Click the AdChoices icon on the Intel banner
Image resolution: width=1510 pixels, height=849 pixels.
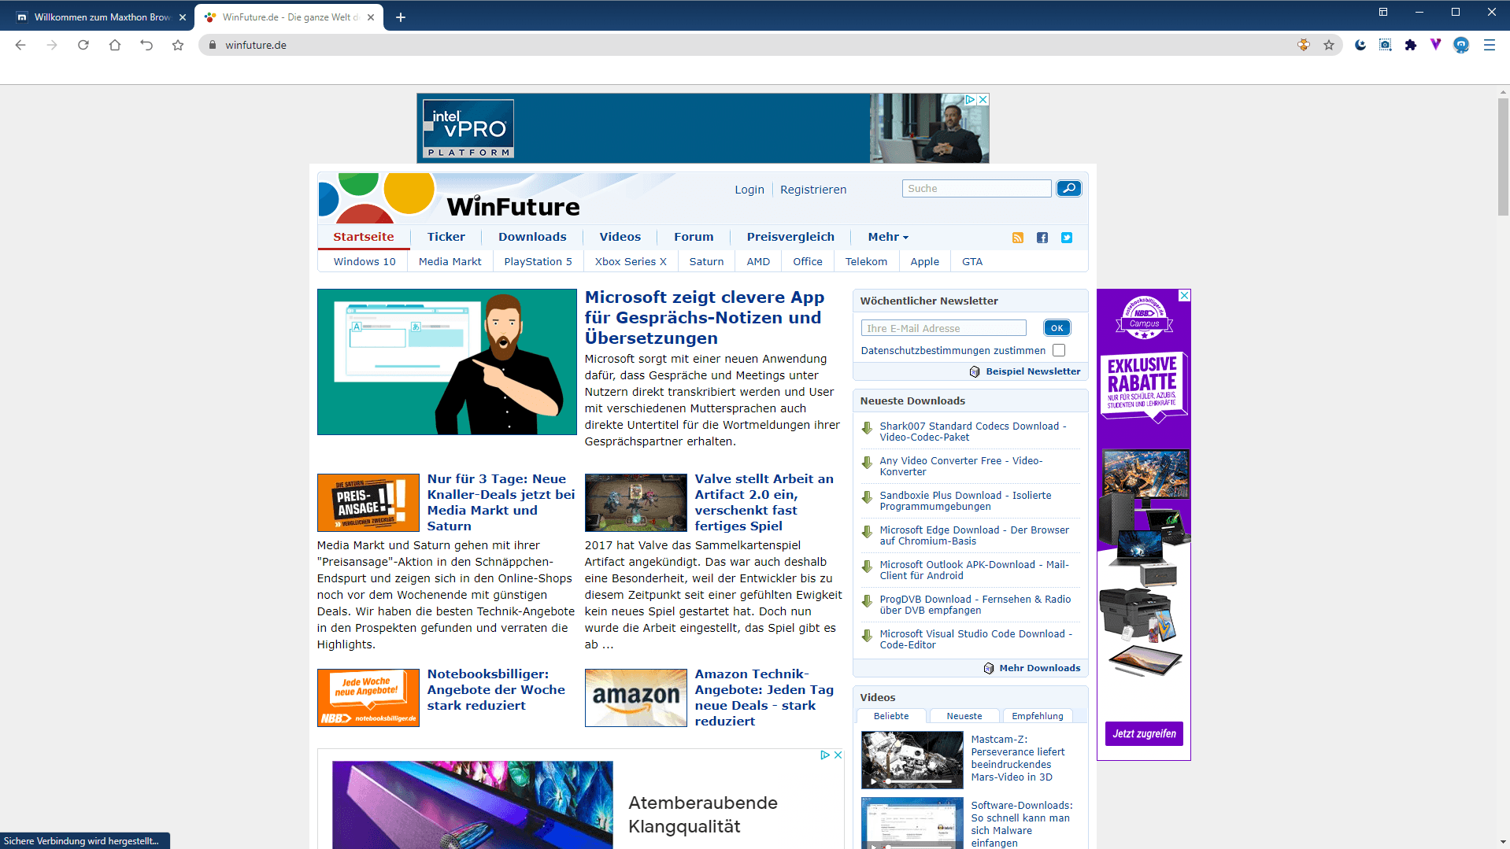(971, 100)
